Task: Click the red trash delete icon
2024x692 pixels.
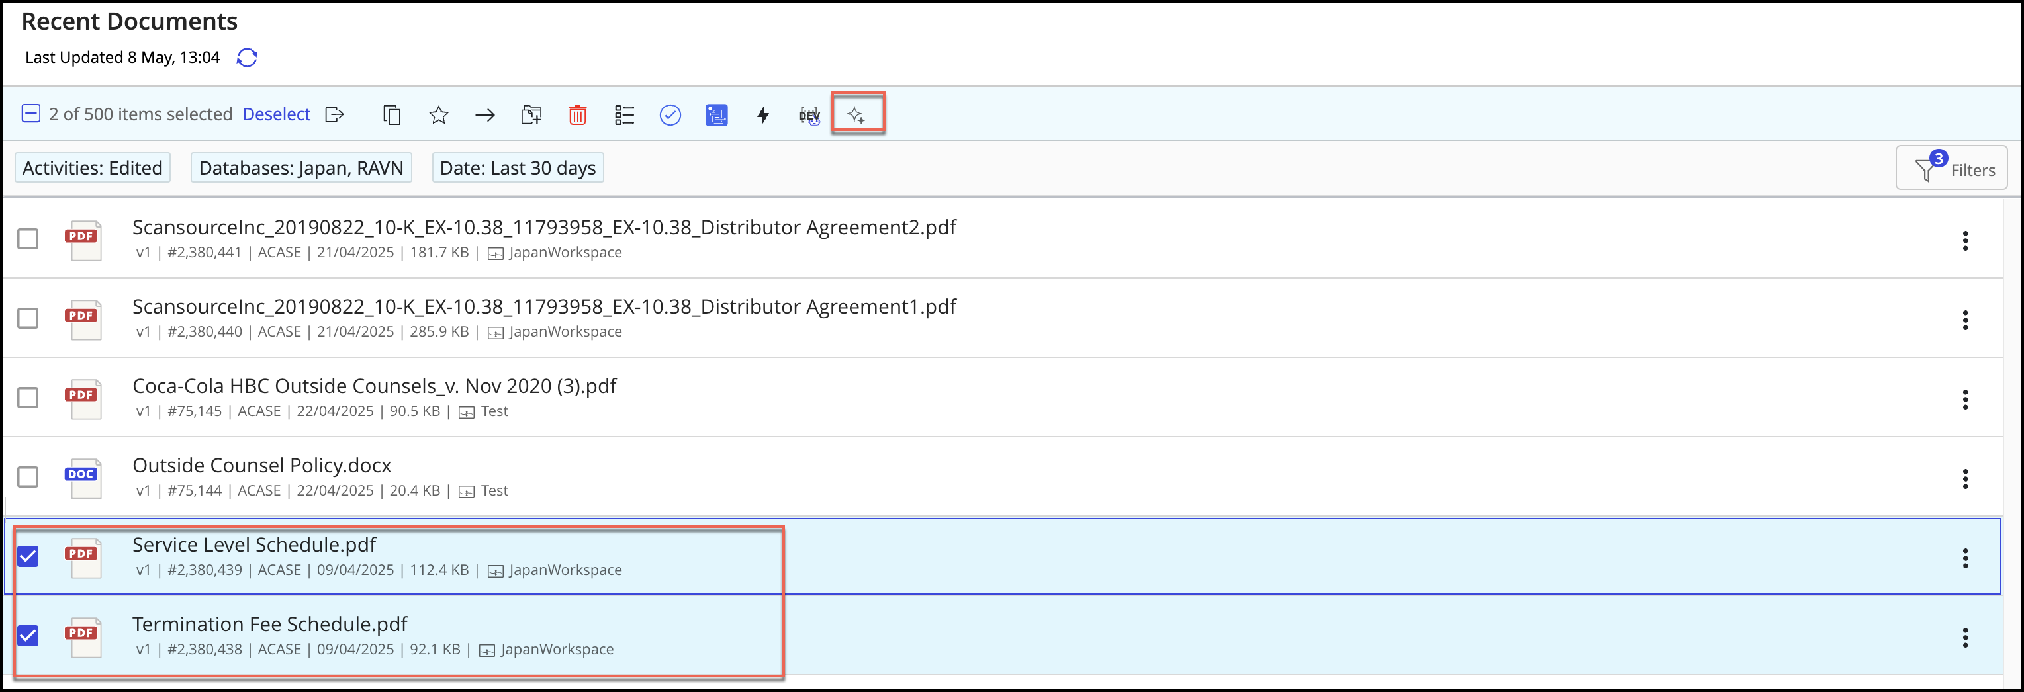Action: 578,116
